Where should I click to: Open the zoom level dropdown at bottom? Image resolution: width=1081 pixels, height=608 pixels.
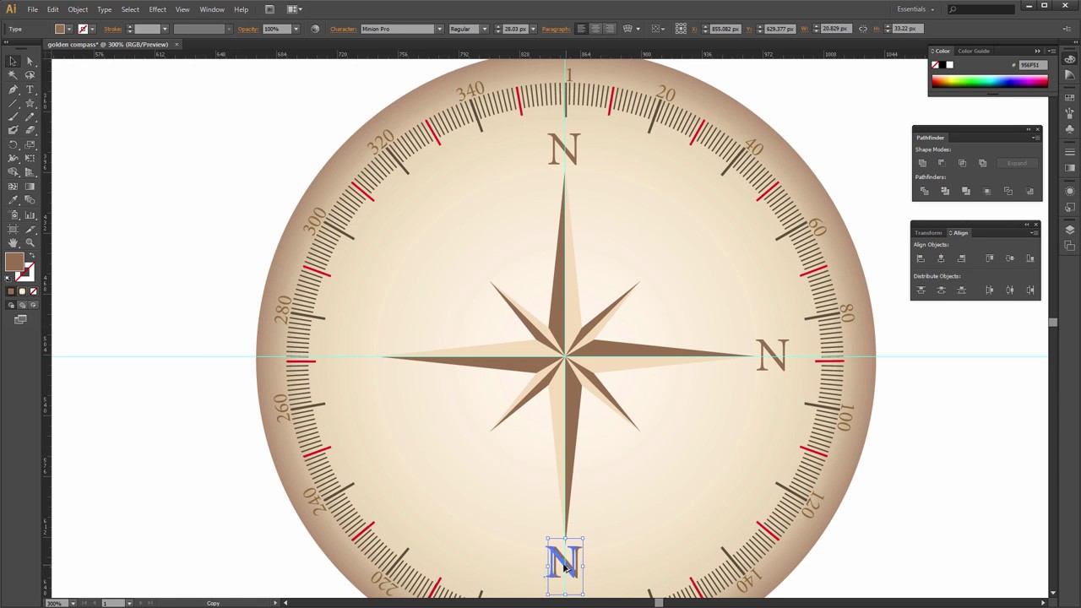[72, 603]
